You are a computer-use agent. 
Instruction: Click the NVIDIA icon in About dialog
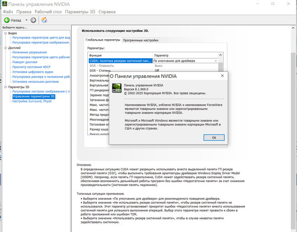(117, 88)
